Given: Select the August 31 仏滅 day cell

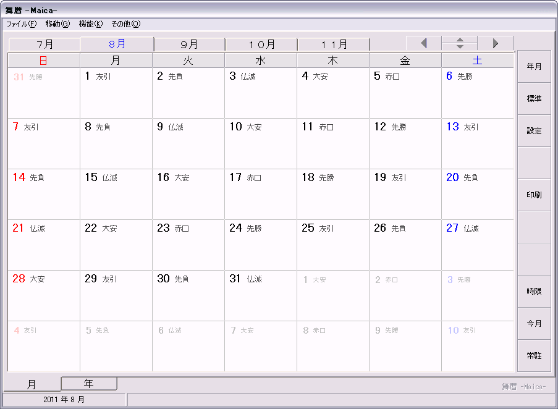Looking at the screenshot, I should [x=261, y=295].
